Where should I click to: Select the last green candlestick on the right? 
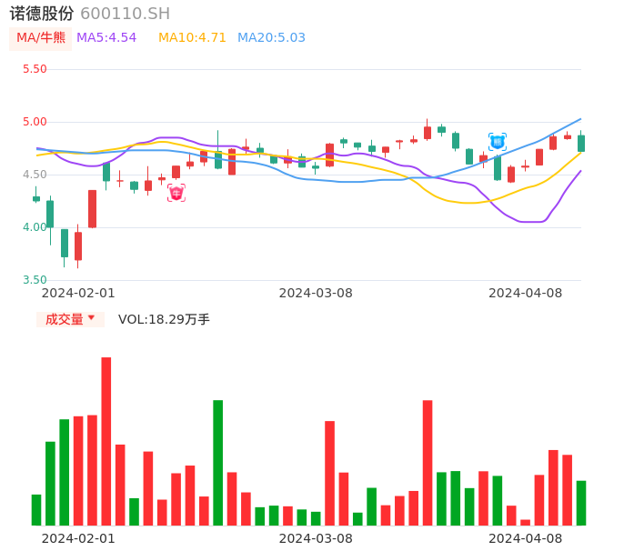581,143
